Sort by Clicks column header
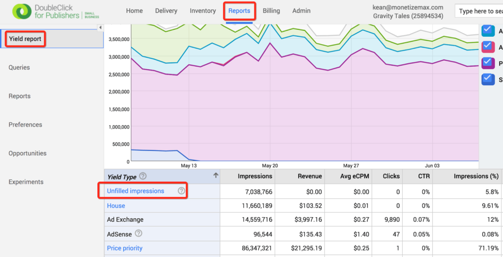The image size is (503, 257). pyautogui.click(x=388, y=176)
